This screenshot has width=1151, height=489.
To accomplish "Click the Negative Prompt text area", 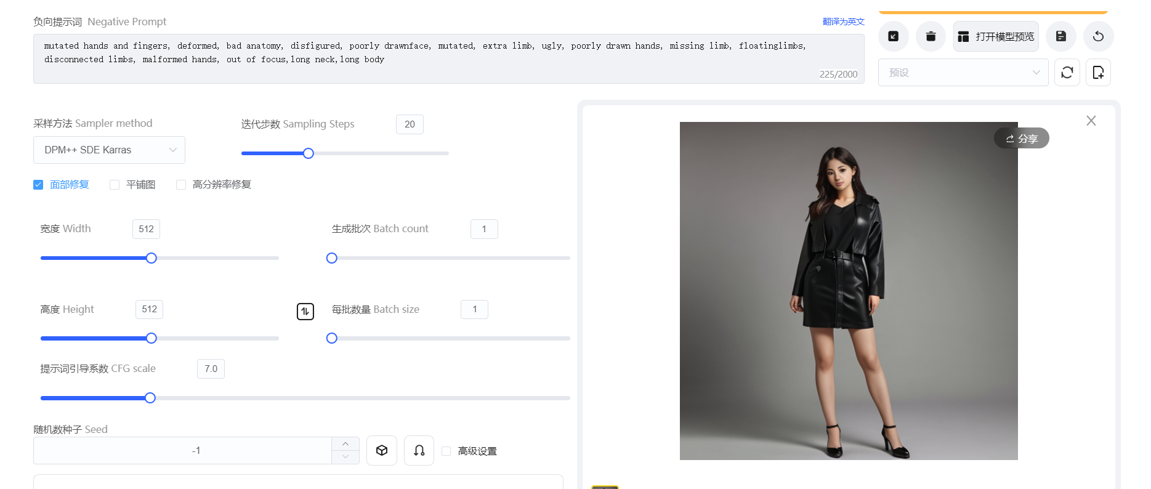I will (449, 59).
